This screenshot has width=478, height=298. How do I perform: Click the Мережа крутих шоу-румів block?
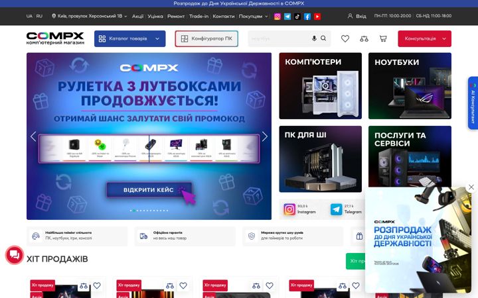click(x=293, y=236)
